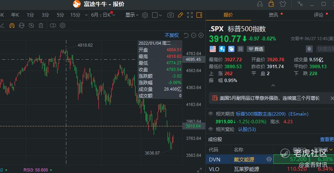Hide drawings with crossed eye icon
This screenshot has width=334, height=173.
point(31,25)
